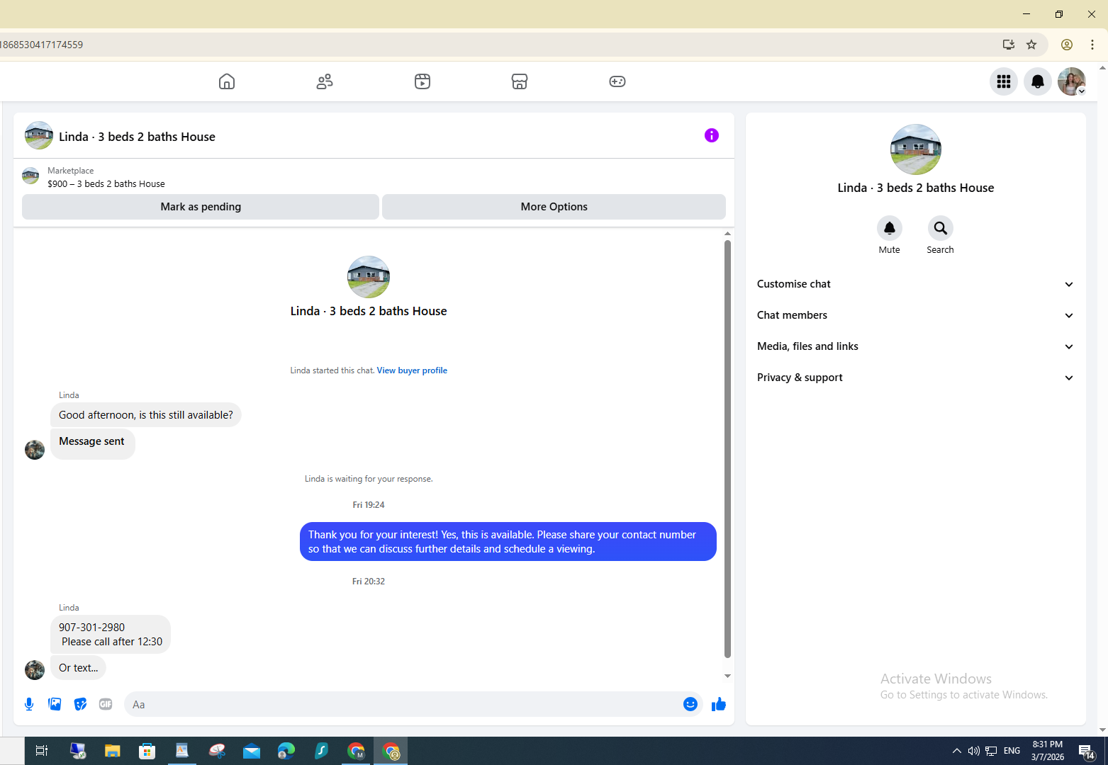Open the account profile picture menu
Viewport: 1108px width, 765px height.
coord(1072,81)
